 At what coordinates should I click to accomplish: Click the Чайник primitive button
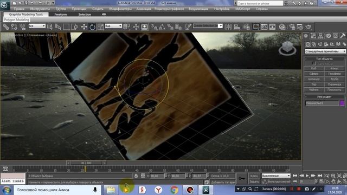click(x=314, y=90)
